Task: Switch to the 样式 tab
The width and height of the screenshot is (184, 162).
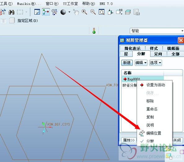Action: [x=154, y=48]
